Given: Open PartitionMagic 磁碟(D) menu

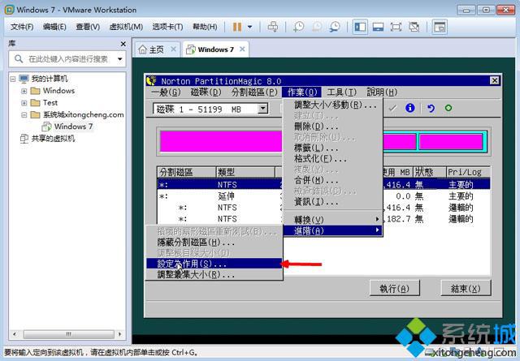Looking at the screenshot, I should pos(206,92).
